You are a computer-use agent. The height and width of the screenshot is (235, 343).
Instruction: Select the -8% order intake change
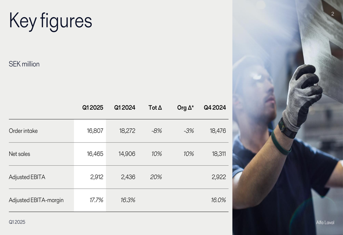157,131
